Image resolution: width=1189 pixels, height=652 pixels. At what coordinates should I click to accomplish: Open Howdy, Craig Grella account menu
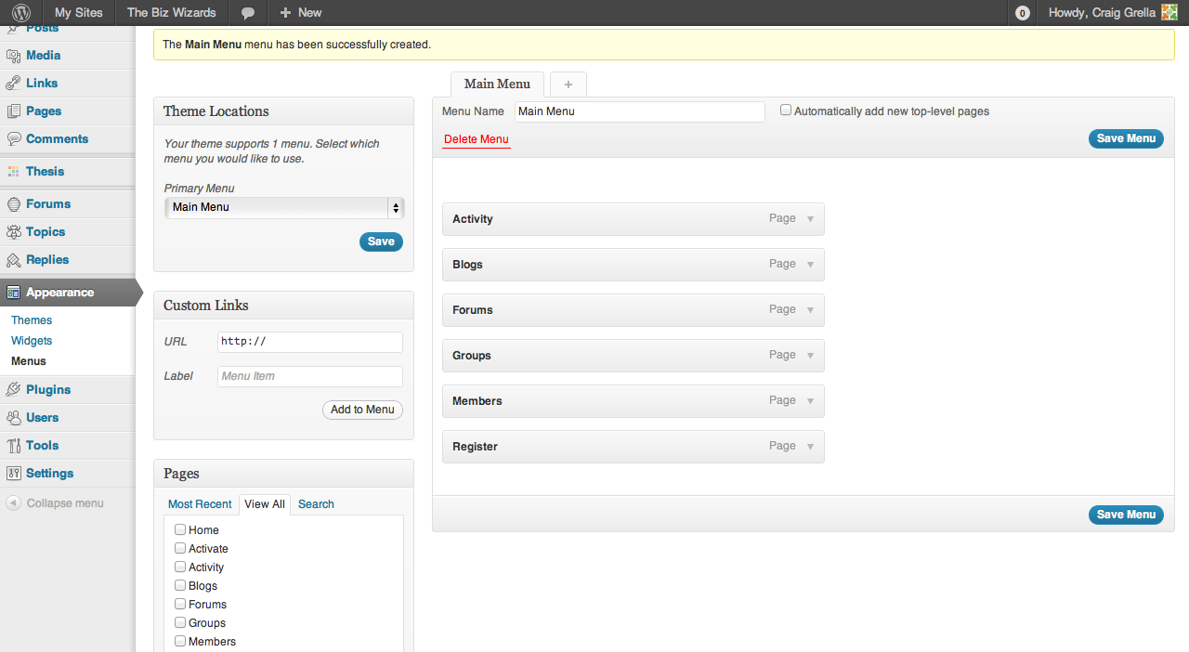click(1113, 13)
